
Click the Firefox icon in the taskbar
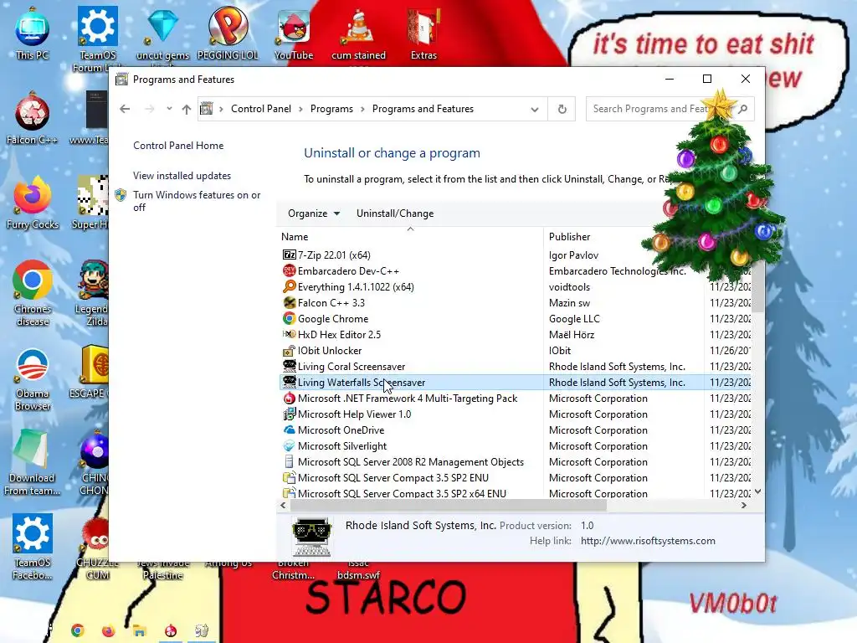click(108, 630)
